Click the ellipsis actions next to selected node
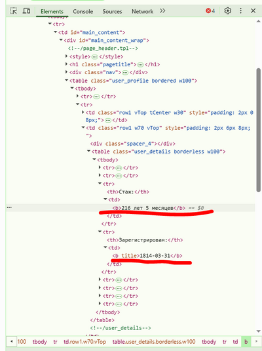The height and width of the screenshot is (351, 262). [9, 207]
